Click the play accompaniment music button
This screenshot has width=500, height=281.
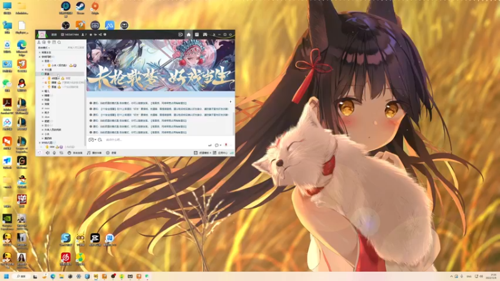pyautogui.click(x=94, y=153)
